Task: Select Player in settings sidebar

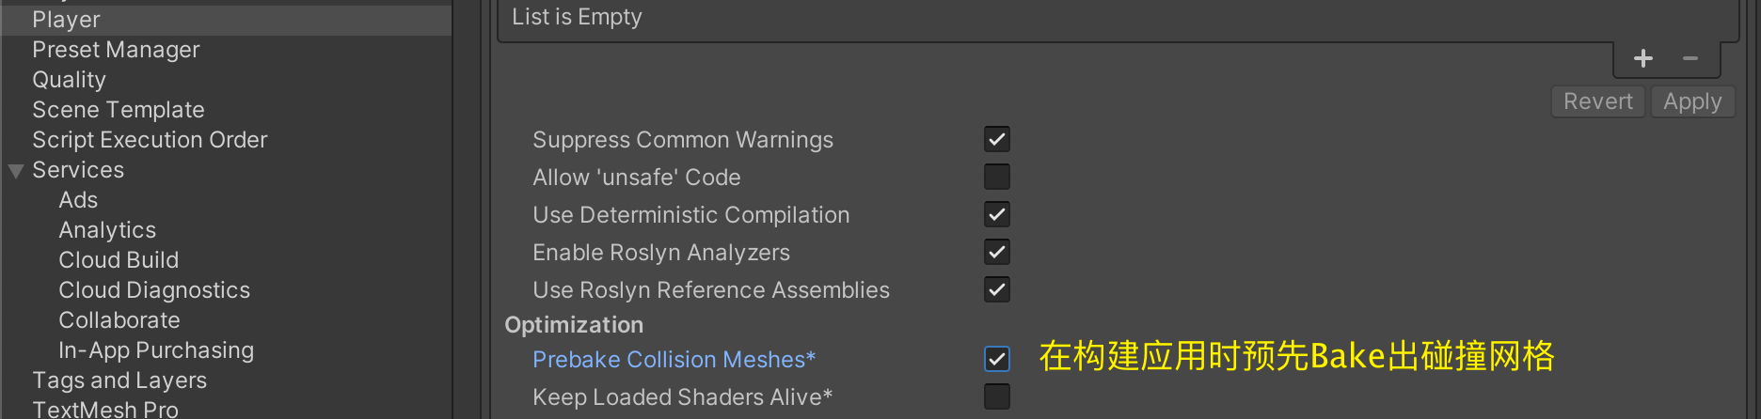Action: click(x=66, y=20)
